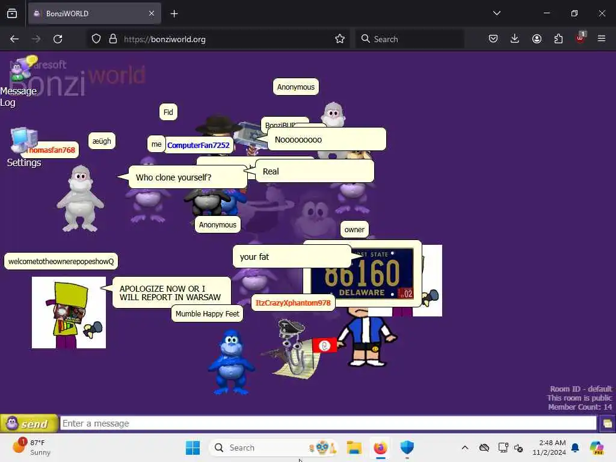Click the ItzCrazyXphantom978 name tag
616x462 pixels.
click(293, 303)
